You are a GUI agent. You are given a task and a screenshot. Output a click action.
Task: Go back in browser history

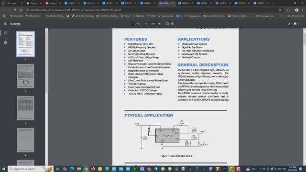pos(3,10)
